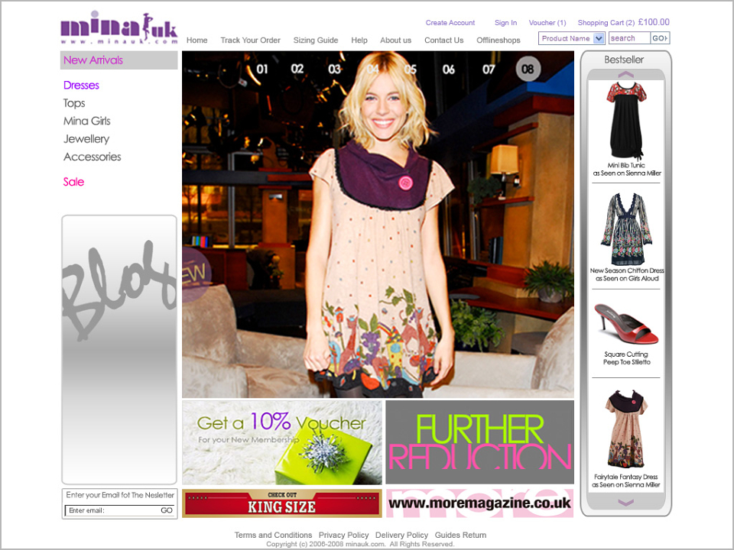734x550 pixels.
Task: Show slide 06 in the banner
Action: [x=449, y=70]
